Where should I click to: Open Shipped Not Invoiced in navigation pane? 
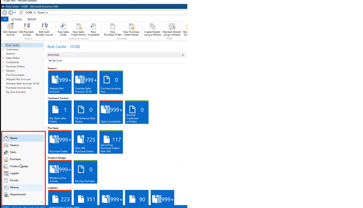pos(18,79)
